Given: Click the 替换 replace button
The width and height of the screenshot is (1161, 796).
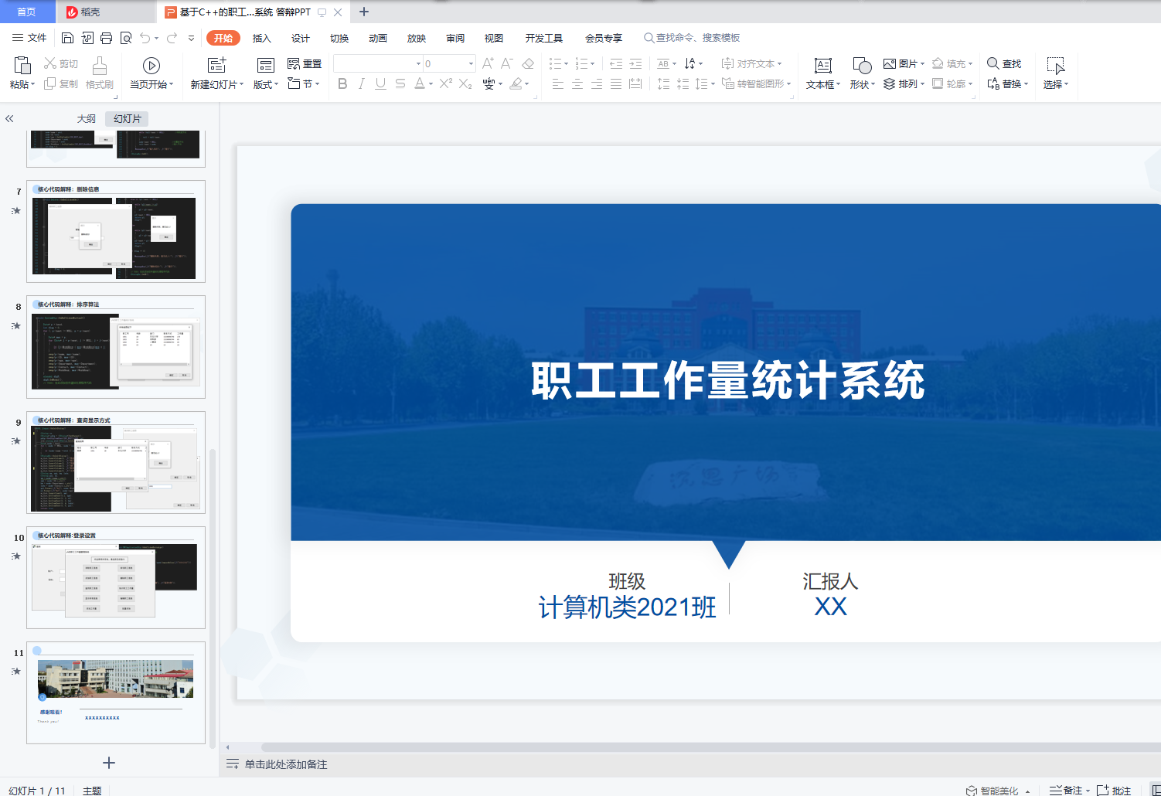Looking at the screenshot, I should (1007, 83).
